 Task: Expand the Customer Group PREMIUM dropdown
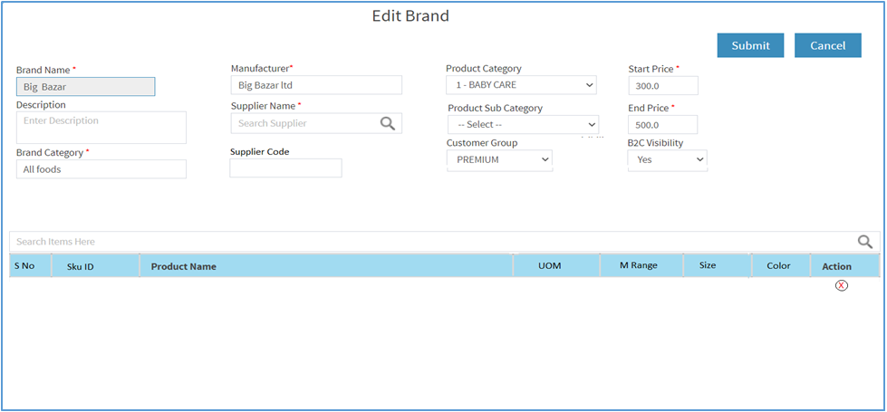coord(499,160)
